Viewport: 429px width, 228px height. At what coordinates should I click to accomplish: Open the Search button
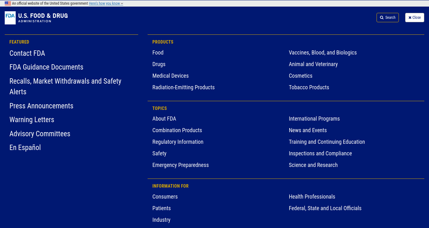click(388, 18)
